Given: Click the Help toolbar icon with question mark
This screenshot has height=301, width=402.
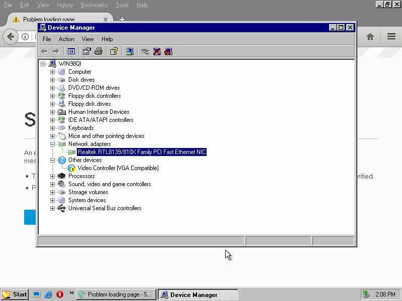Looking at the screenshot, I should click(114, 52).
